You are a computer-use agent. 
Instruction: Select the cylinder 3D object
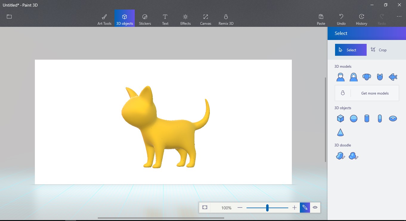pos(367,118)
